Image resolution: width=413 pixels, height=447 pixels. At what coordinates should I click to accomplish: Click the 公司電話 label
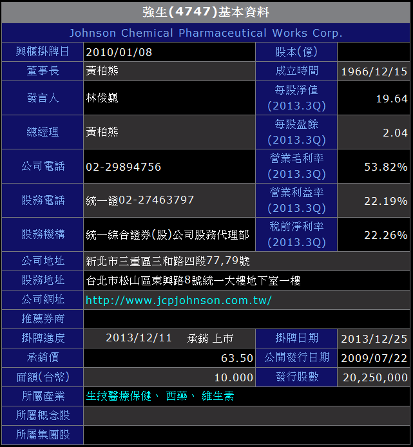[43, 166]
